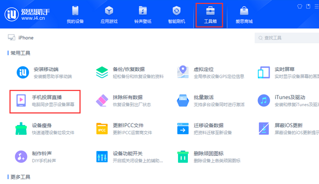Click the 实时屏幕 devices icon
This screenshot has width=319, height=184.
tap(264, 72)
